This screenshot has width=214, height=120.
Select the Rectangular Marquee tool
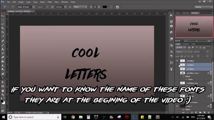[3, 20]
